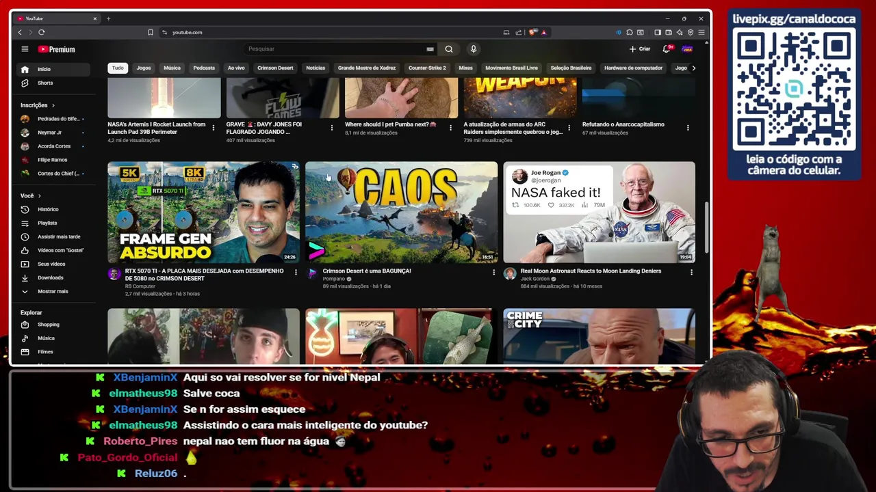Go to Início in sidebar
The height and width of the screenshot is (492, 876).
tap(54, 69)
